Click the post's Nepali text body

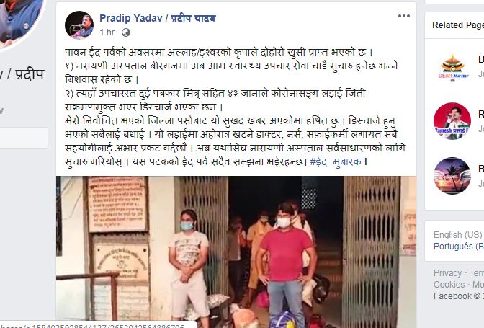coord(235,107)
